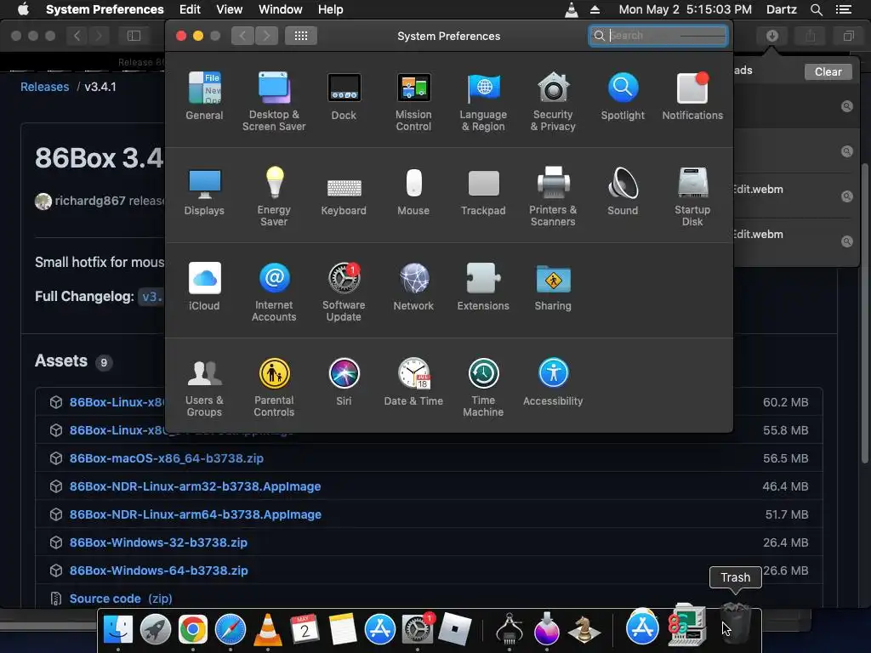The height and width of the screenshot is (653, 871).
Task: Open Sound preferences
Action: tap(623, 191)
